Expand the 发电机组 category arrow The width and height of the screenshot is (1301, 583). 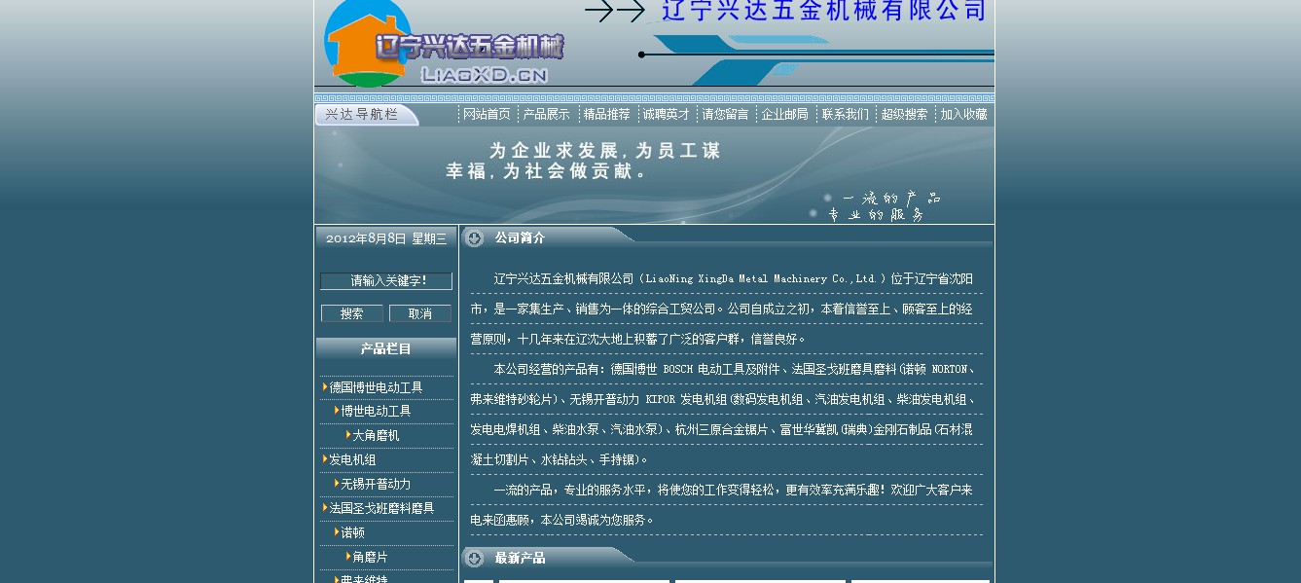pos(325,459)
